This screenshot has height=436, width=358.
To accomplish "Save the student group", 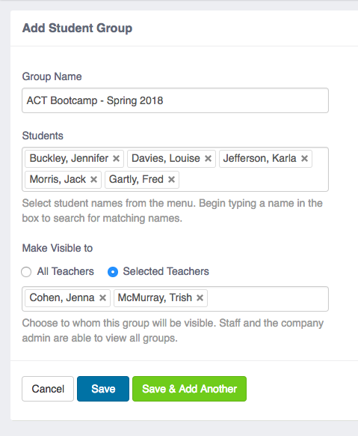I will (x=103, y=389).
